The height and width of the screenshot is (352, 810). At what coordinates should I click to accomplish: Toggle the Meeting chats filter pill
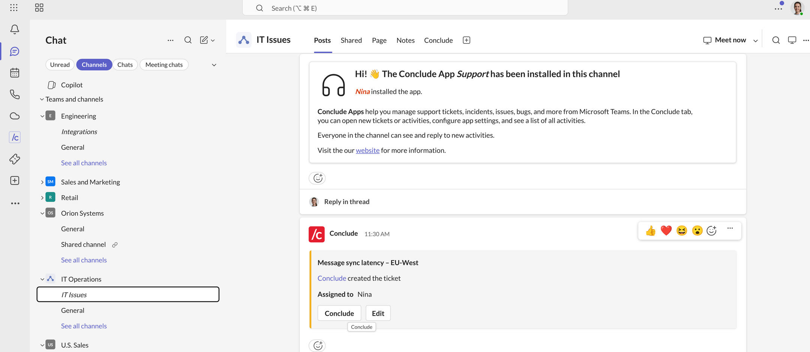tap(164, 65)
